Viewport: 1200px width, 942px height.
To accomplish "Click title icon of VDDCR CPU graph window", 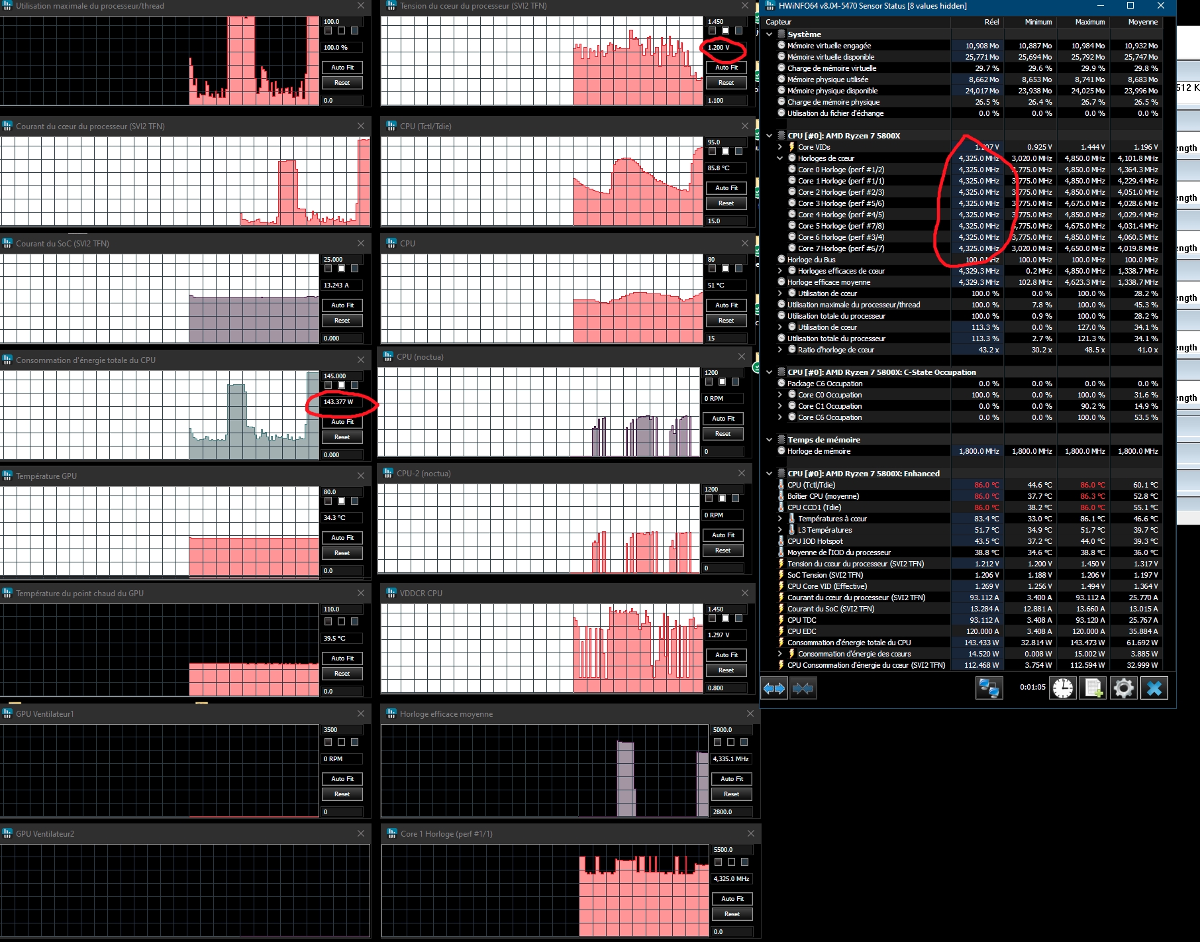I will (391, 594).
